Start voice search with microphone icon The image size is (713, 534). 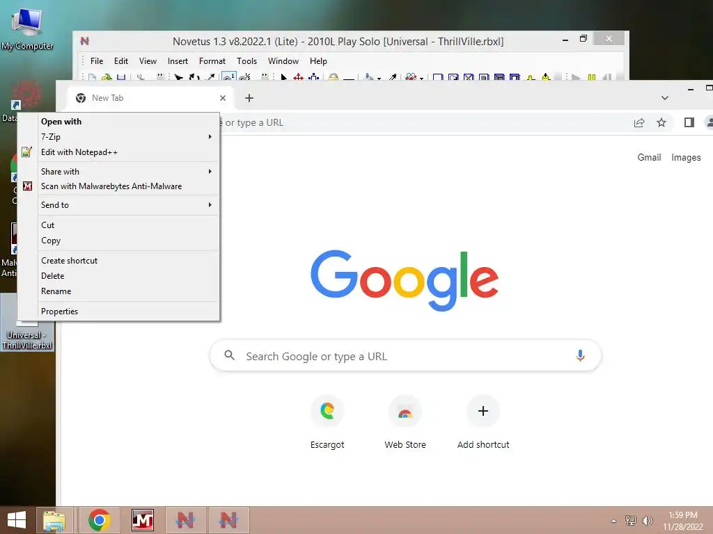580,355
